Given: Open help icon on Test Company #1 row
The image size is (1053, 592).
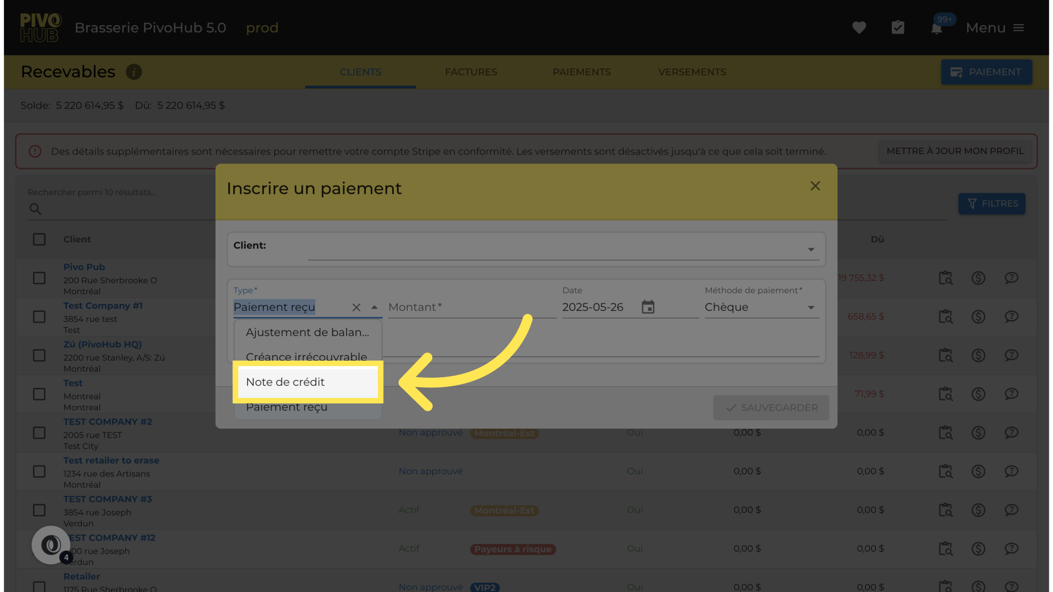Looking at the screenshot, I should point(1011,316).
